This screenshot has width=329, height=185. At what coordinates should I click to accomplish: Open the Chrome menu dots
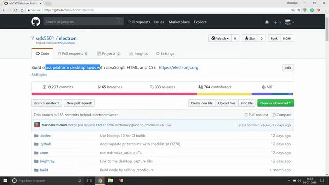pos(325,10)
